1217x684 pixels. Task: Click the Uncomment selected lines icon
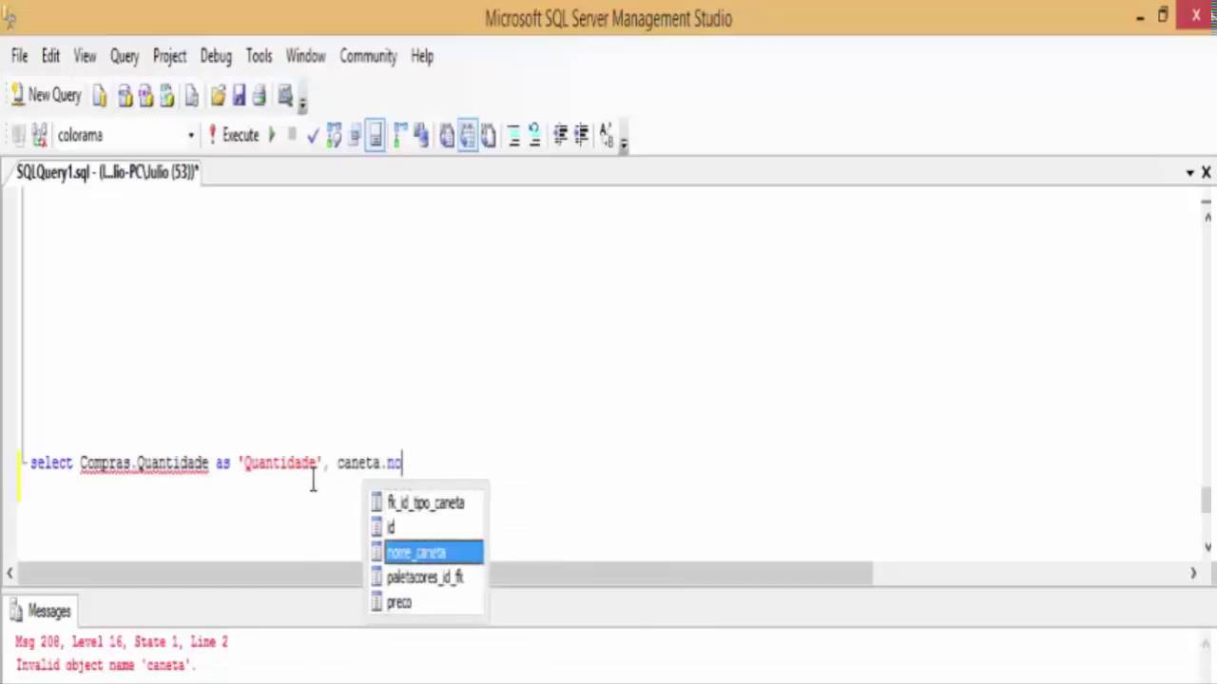tap(534, 135)
